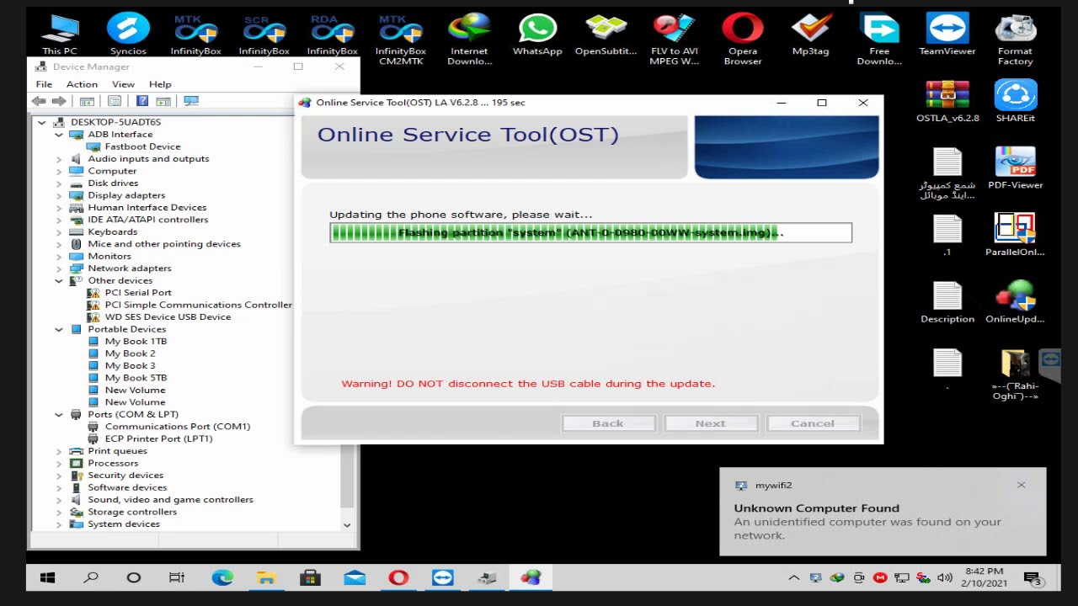Screen dimensions: 1078x606
Task: Click the flashing progress bar
Action: (x=590, y=233)
